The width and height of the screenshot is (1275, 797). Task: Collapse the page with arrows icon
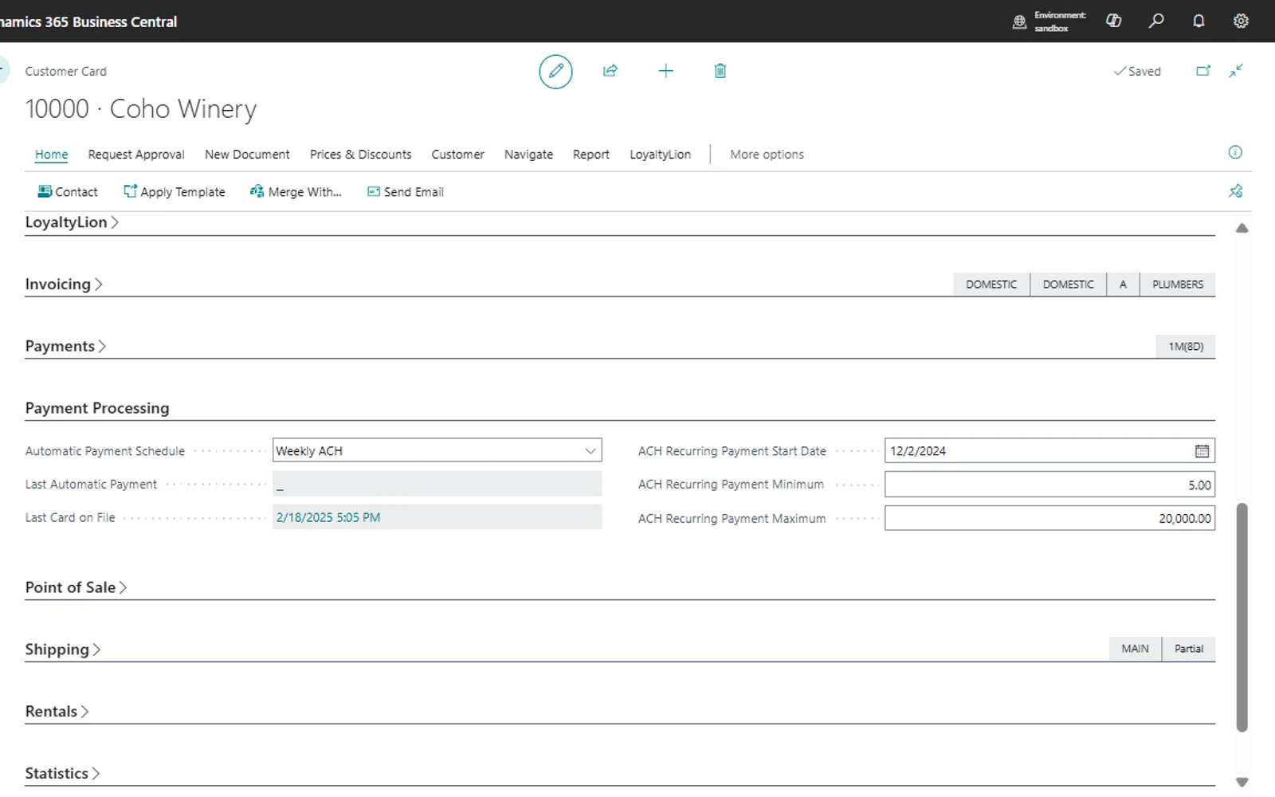[x=1236, y=71]
